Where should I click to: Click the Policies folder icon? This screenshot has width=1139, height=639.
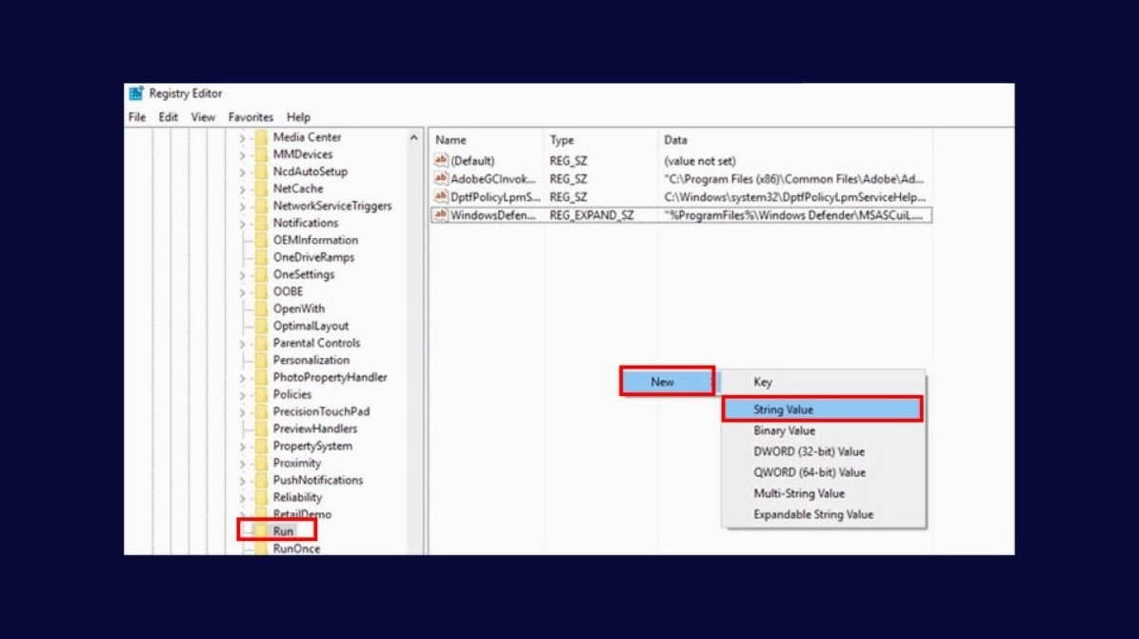(261, 394)
